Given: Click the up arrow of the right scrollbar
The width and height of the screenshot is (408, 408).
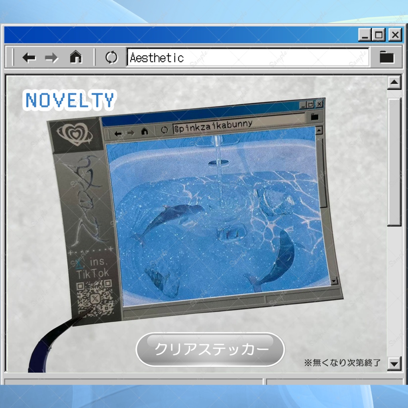Looking at the screenshot, I should (x=394, y=83).
